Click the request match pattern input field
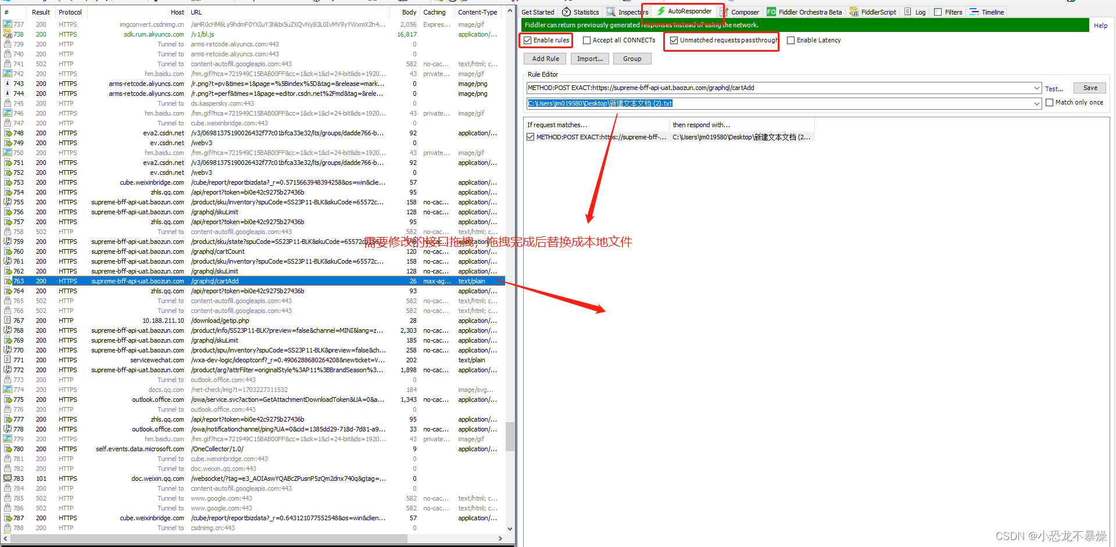The width and height of the screenshot is (1116, 547). [779, 88]
